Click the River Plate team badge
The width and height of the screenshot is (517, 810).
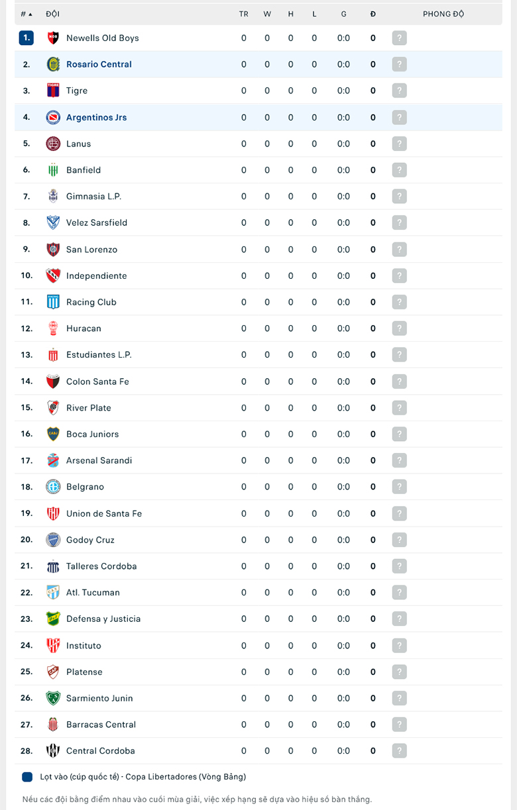[53, 407]
